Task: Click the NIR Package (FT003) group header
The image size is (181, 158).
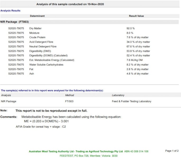Action: [15, 22]
